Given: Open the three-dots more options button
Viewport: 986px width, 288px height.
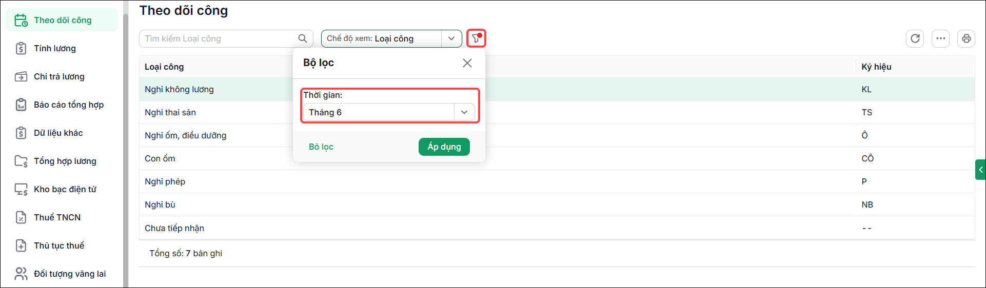Looking at the screenshot, I should 940,38.
